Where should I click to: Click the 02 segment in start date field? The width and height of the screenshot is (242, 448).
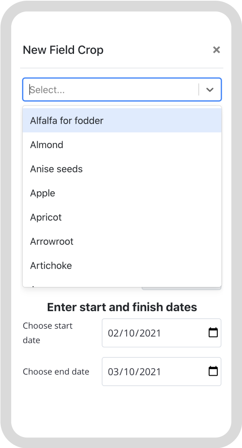[x=113, y=333]
